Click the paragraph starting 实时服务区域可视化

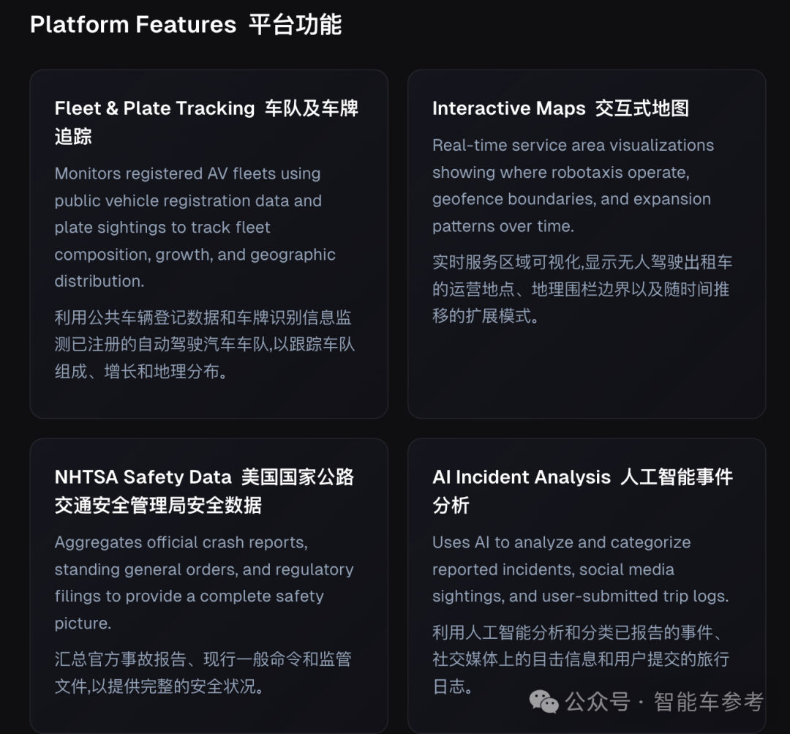point(581,290)
